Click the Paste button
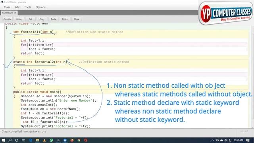Viewport: 254px width, 143px height. 53,19
